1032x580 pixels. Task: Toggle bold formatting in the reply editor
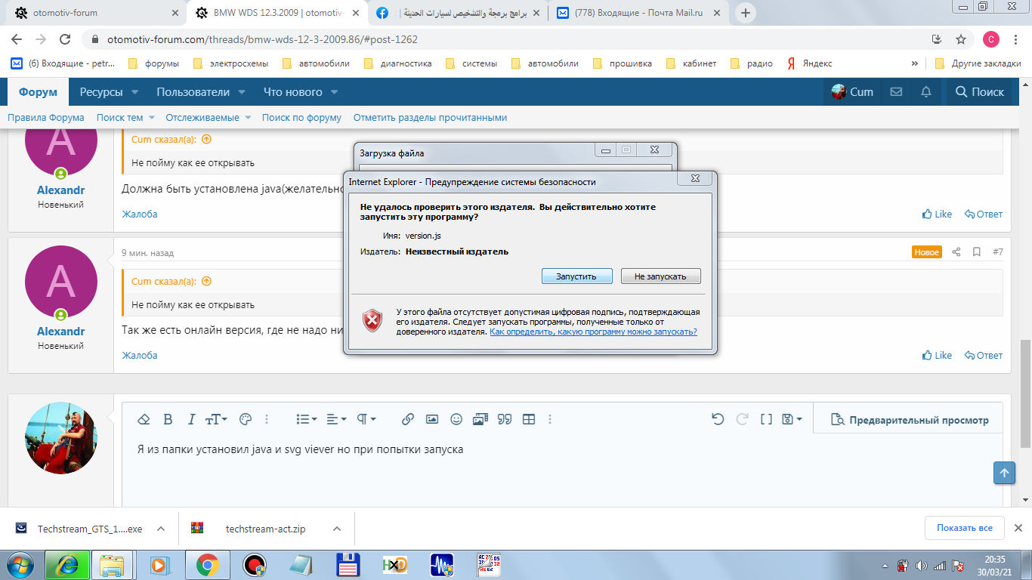coord(168,419)
